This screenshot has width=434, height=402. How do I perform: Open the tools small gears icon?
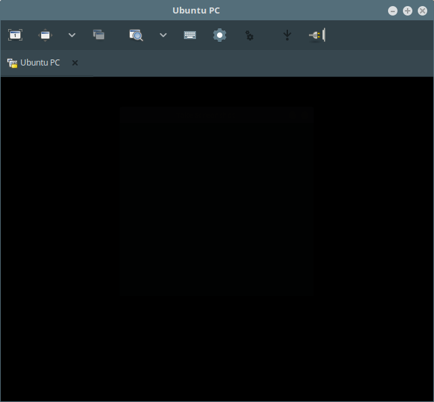tap(249, 35)
